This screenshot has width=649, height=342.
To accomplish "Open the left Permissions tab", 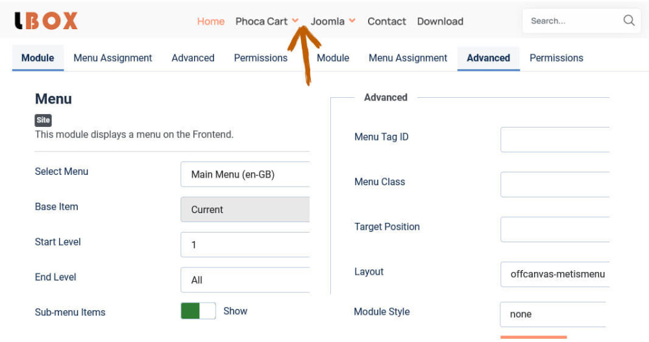I will (260, 58).
